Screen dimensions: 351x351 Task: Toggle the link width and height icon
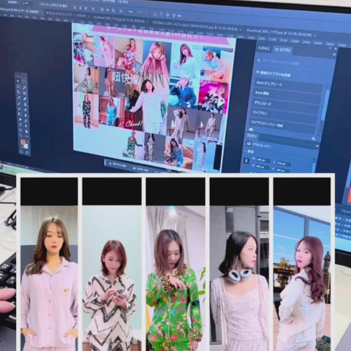tap(246, 161)
